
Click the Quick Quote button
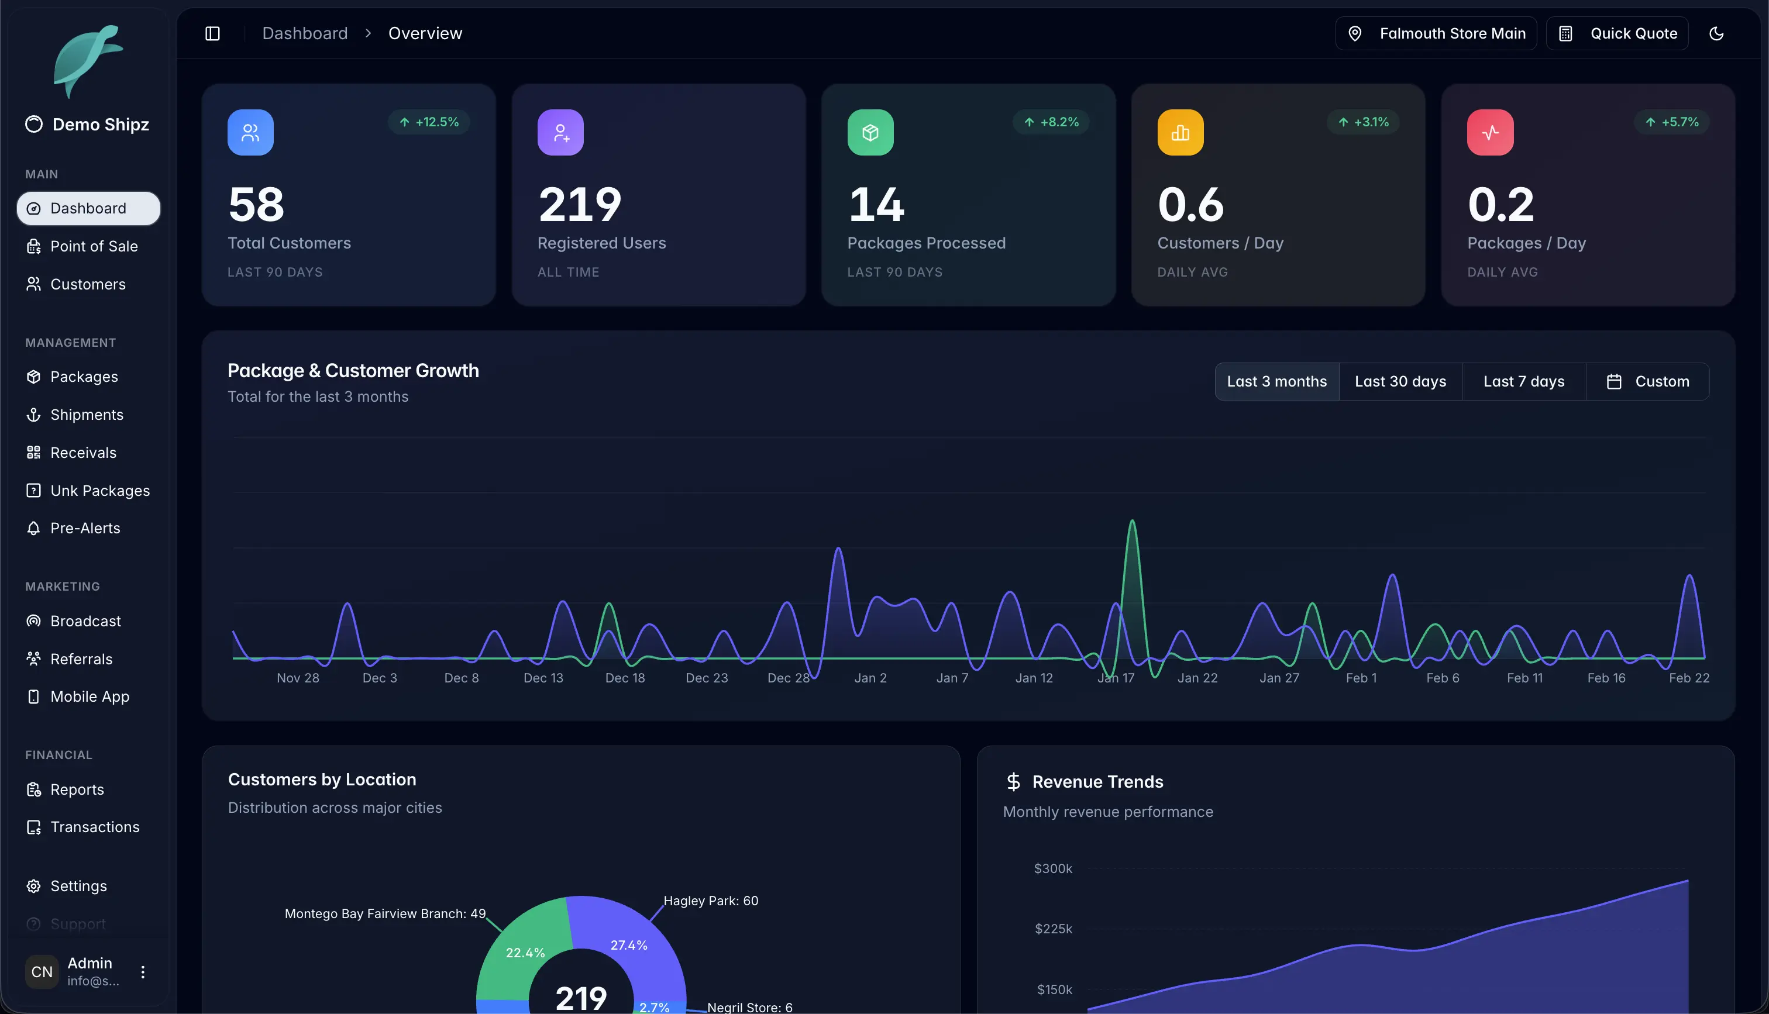tap(1617, 33)
